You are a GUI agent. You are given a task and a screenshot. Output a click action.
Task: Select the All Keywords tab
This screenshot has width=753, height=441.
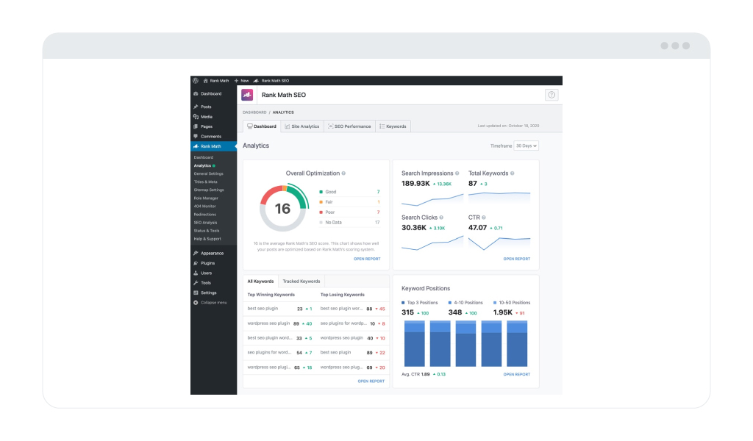pos(260,282)
